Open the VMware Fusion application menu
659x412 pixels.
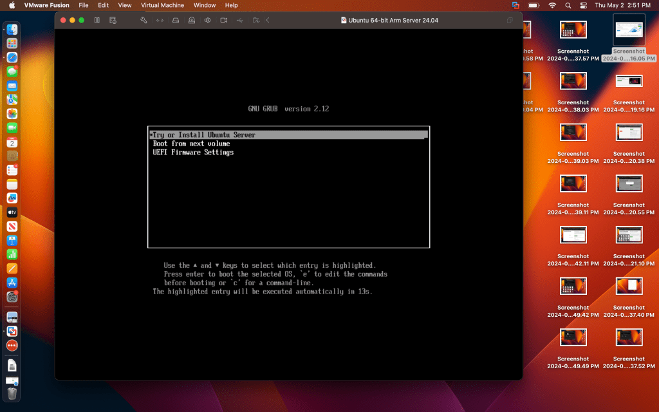coord(46,5)
